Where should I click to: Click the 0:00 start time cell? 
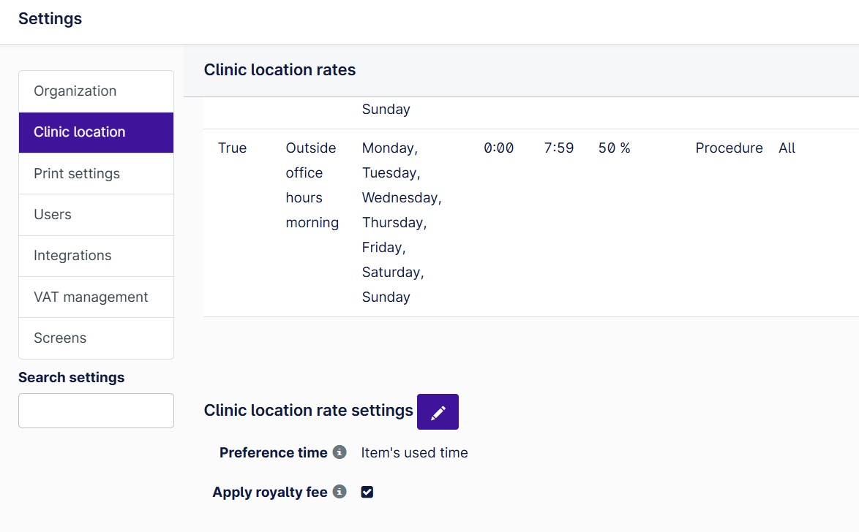click(x=498, y=148)
